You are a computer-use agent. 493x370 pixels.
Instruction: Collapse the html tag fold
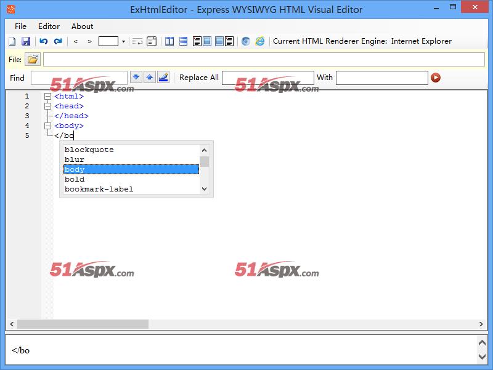(x=47, y=96)
